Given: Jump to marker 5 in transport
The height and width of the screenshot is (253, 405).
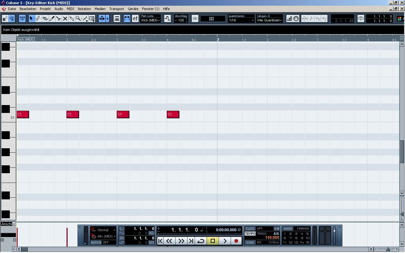Looking at the screenshot, I should 308,234.
